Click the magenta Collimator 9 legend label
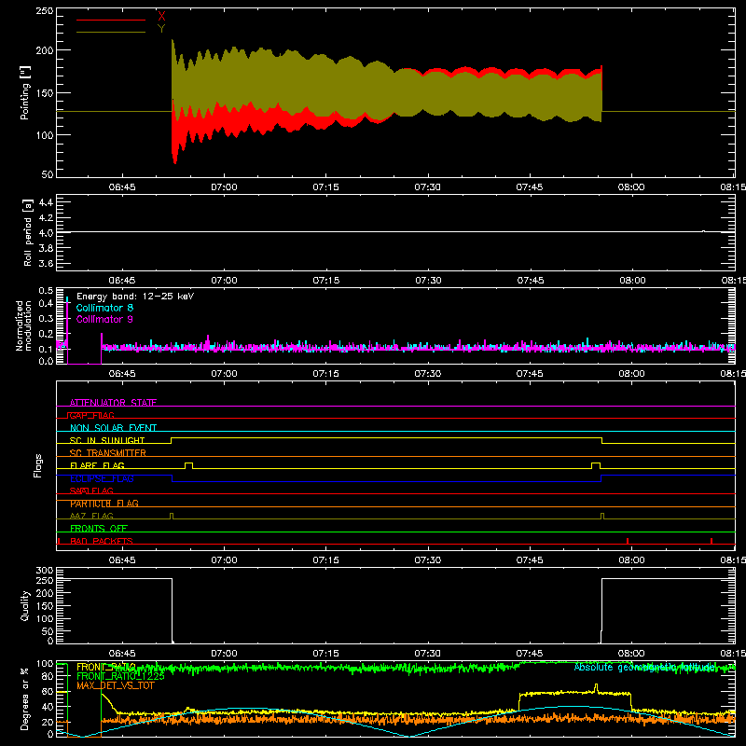The width and height of the screenshot is (746, 746). (104, 319)
